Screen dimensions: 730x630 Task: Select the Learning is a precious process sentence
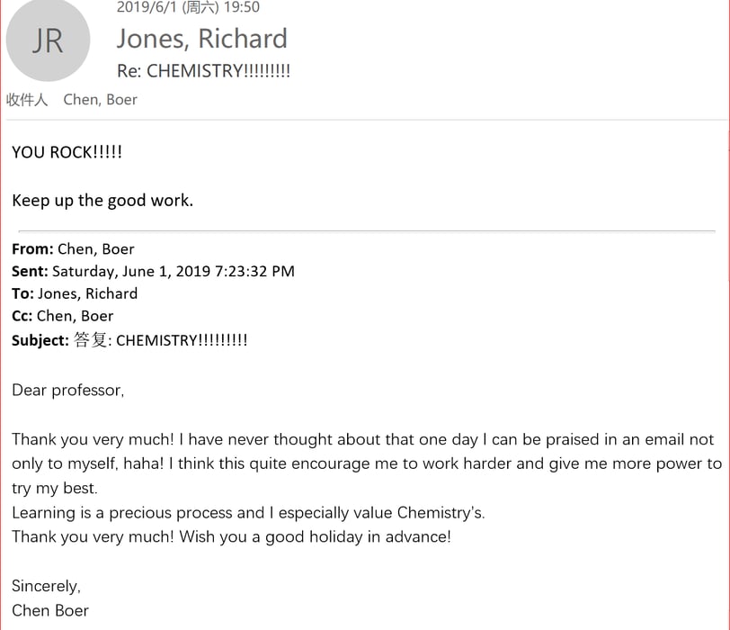pos(248,513)
